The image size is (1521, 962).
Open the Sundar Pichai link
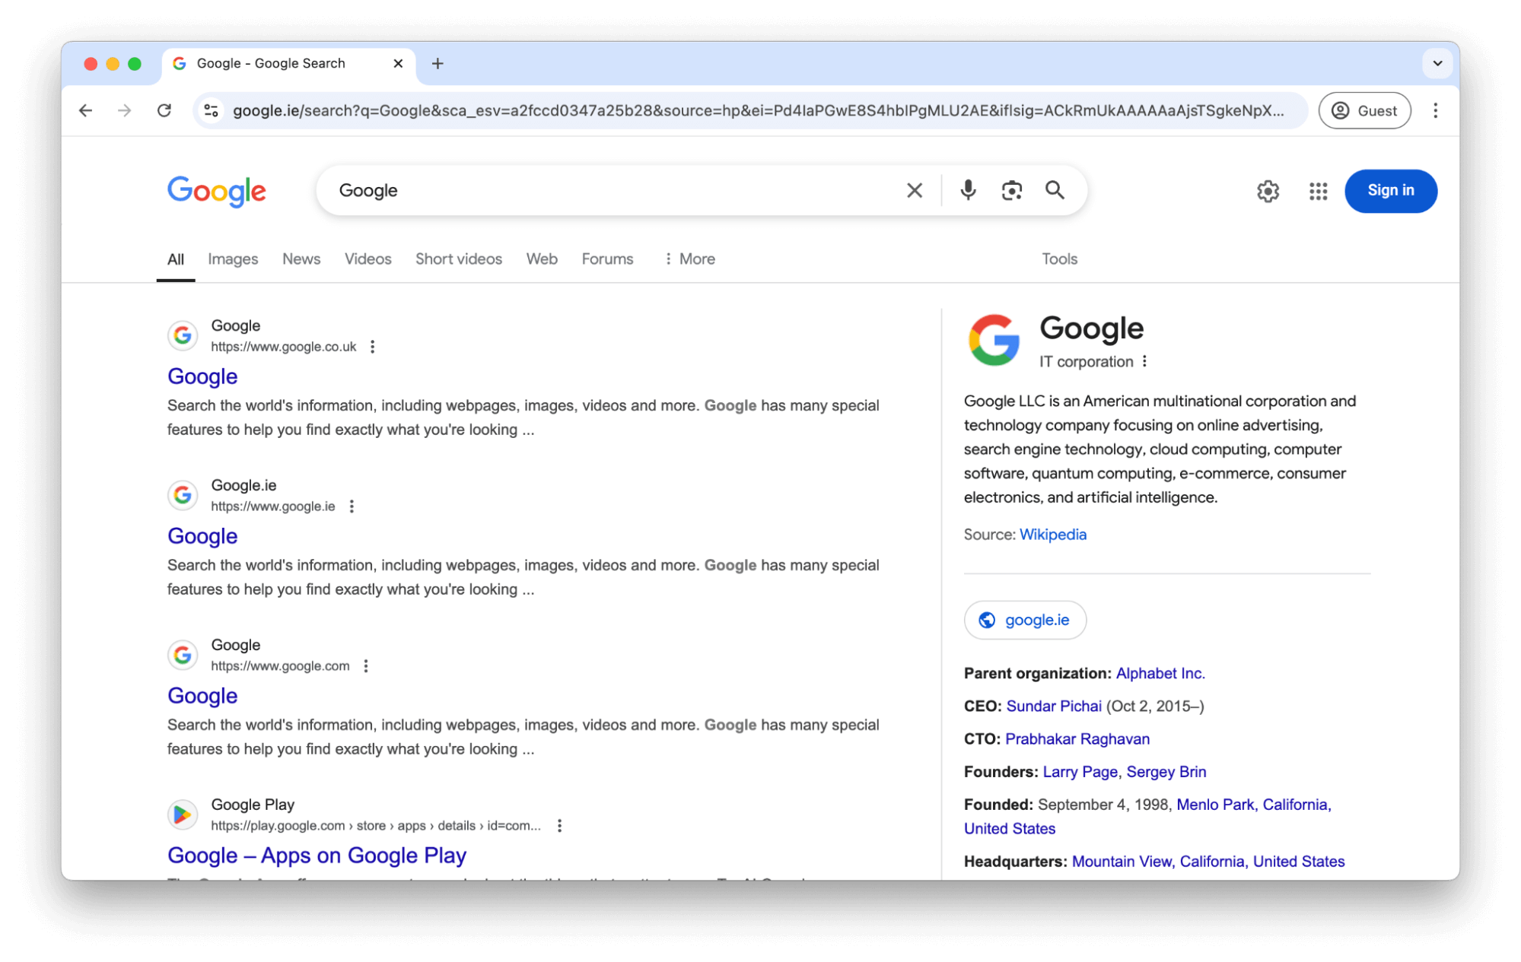click(1053, 706)
